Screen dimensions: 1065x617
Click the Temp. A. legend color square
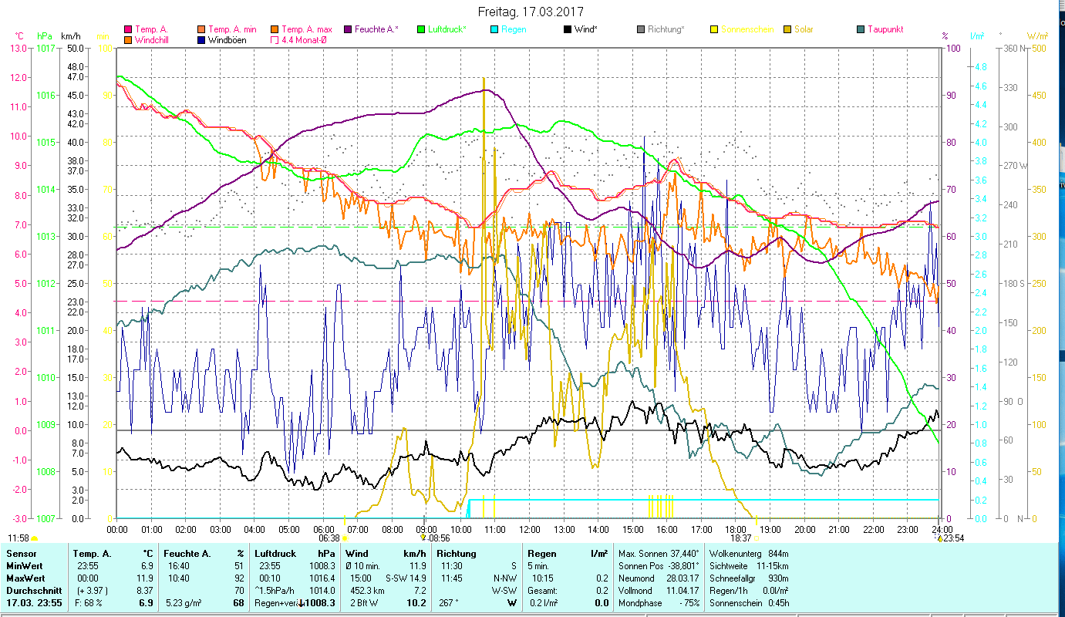[128, 30]
